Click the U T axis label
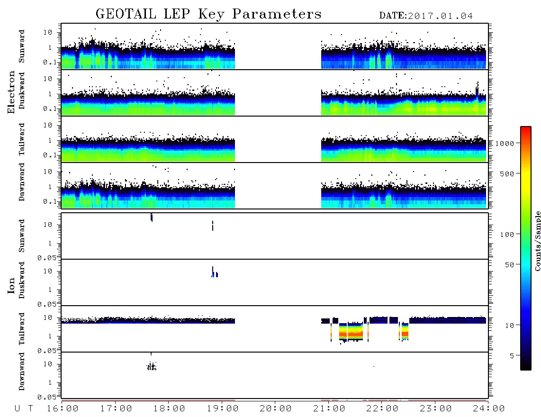 click(x=24, y=409)
